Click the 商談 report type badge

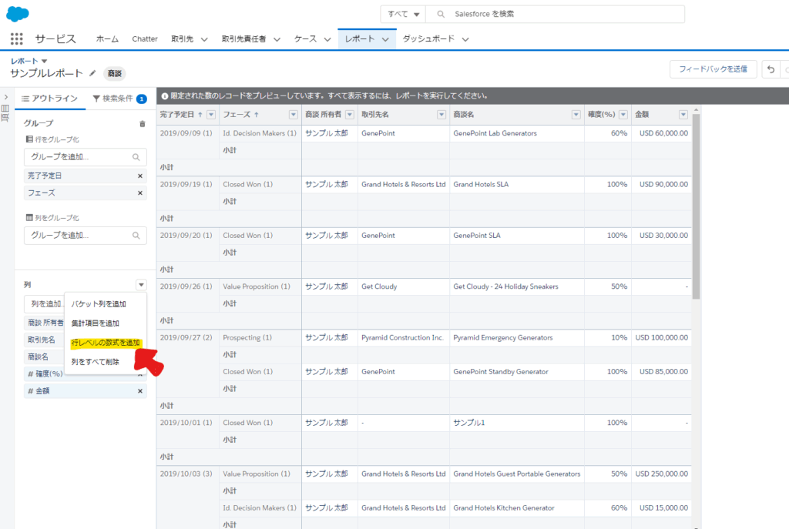(115, 73)
